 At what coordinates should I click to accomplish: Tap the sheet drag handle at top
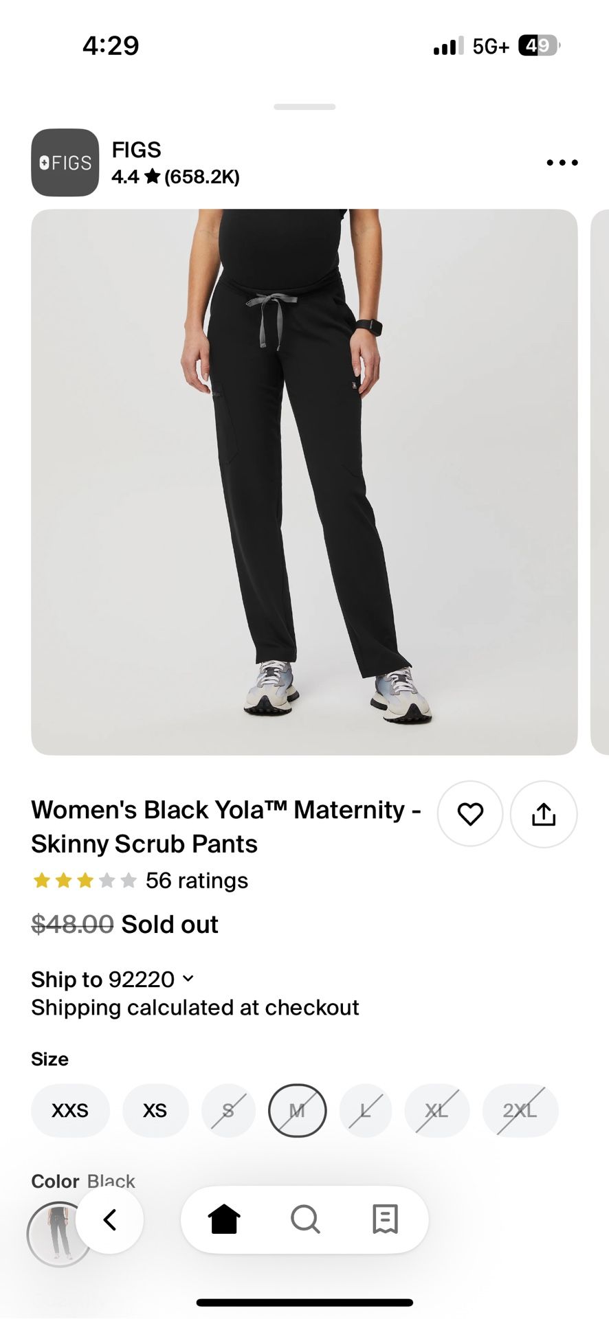click(x=304, y=107)
